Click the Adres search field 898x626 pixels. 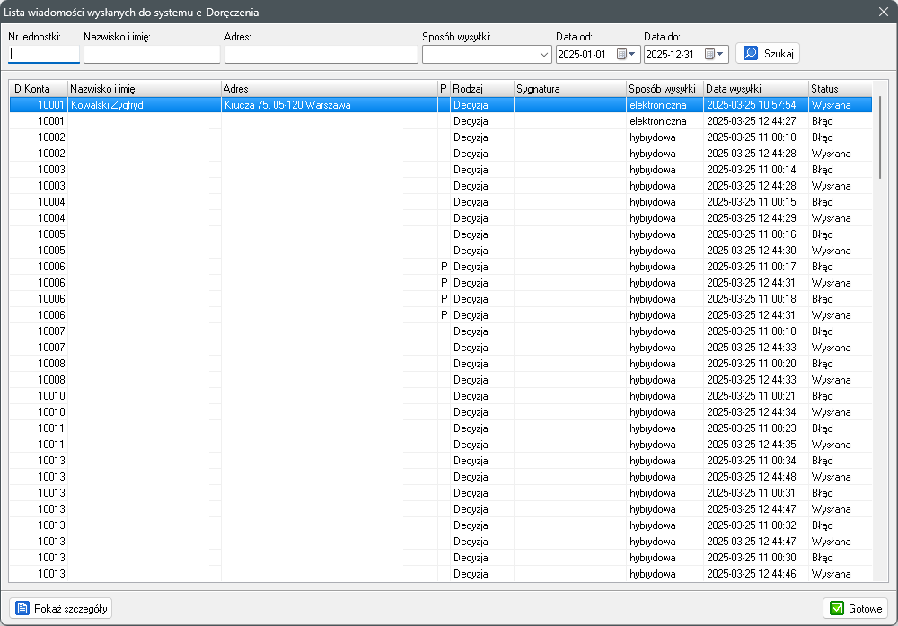(x=321, y=55)
